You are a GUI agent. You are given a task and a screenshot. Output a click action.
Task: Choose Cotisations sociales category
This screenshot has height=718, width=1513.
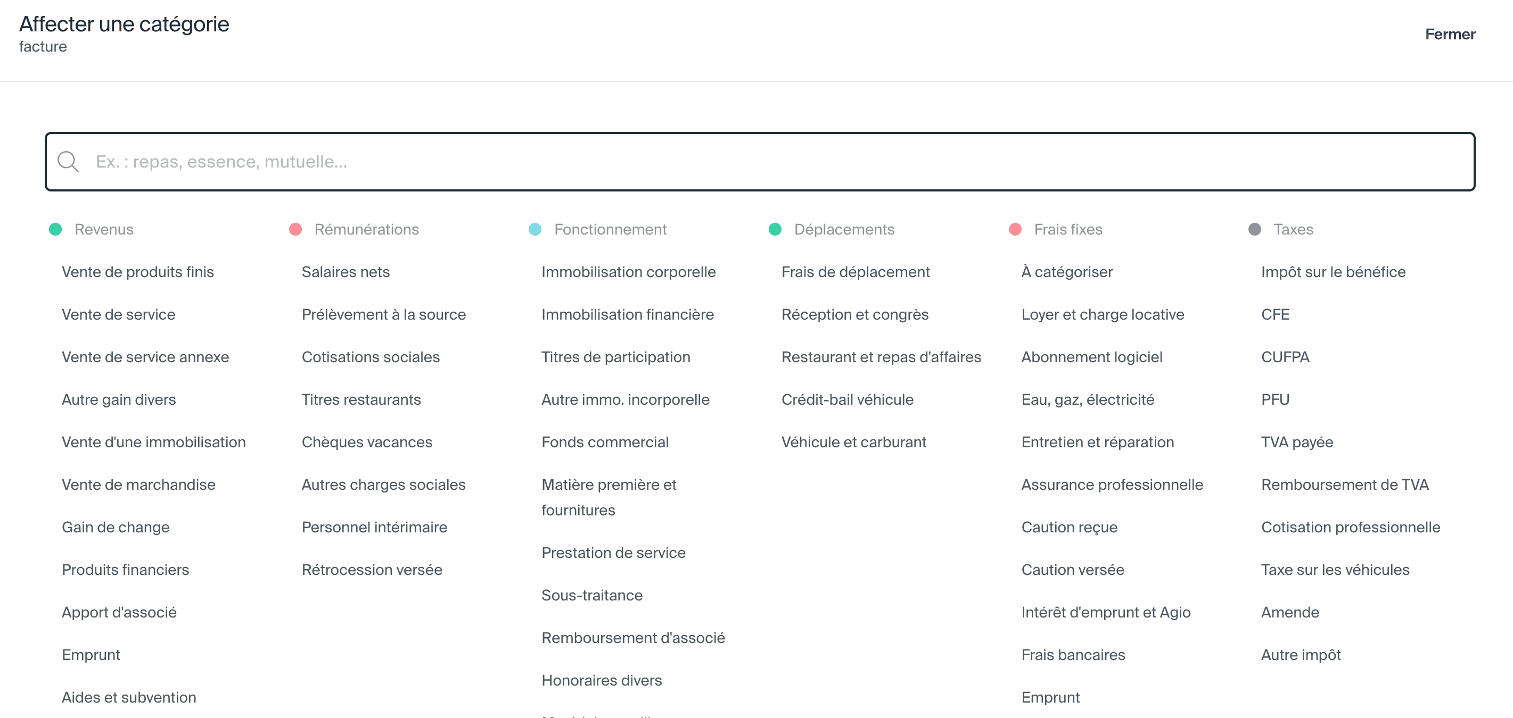pos(371,357)
